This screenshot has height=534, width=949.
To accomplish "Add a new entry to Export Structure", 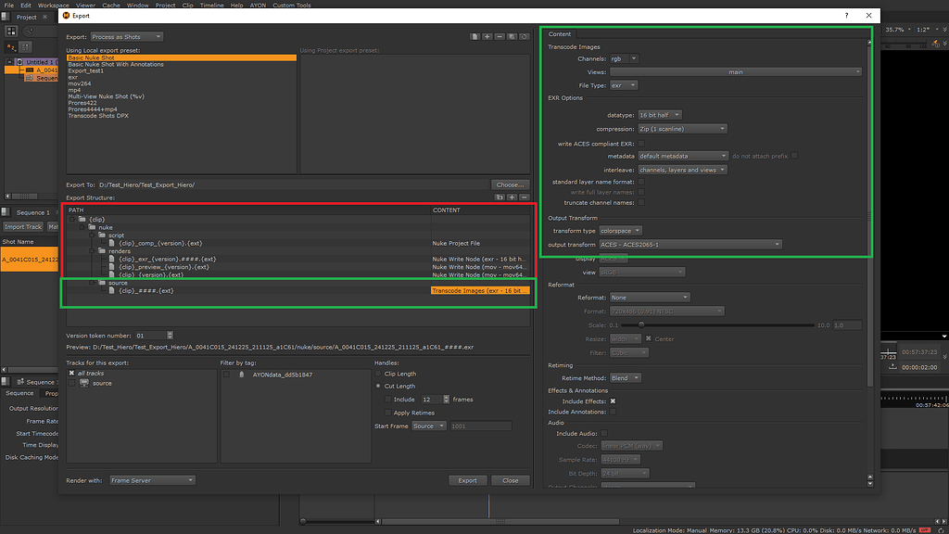I will (512, 197).
